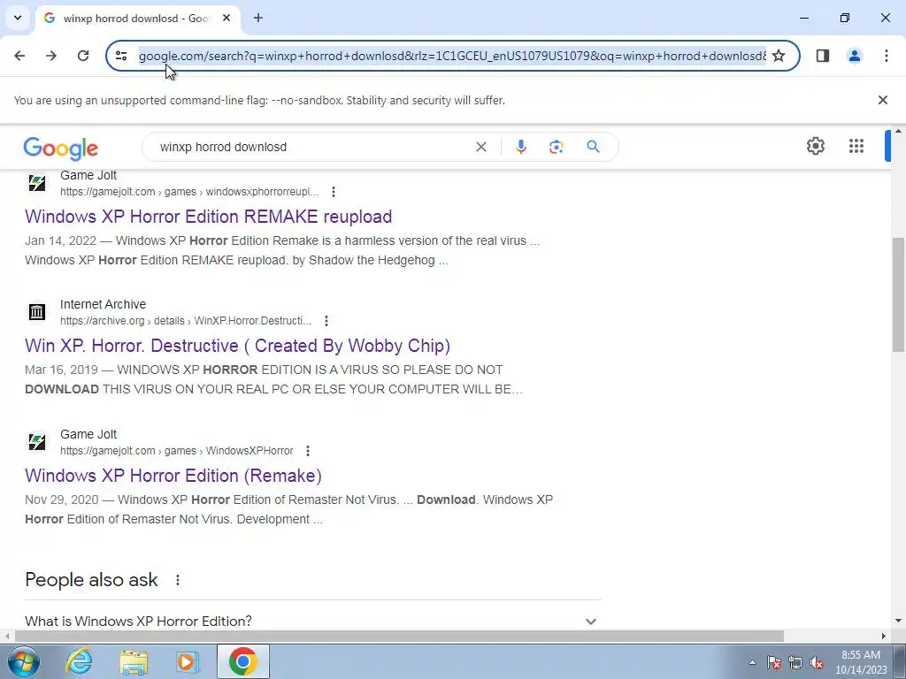The width and height of the screenshot is (906, 679).
Task: Click the Internet Archive favicon
Action: pos(37,312)
